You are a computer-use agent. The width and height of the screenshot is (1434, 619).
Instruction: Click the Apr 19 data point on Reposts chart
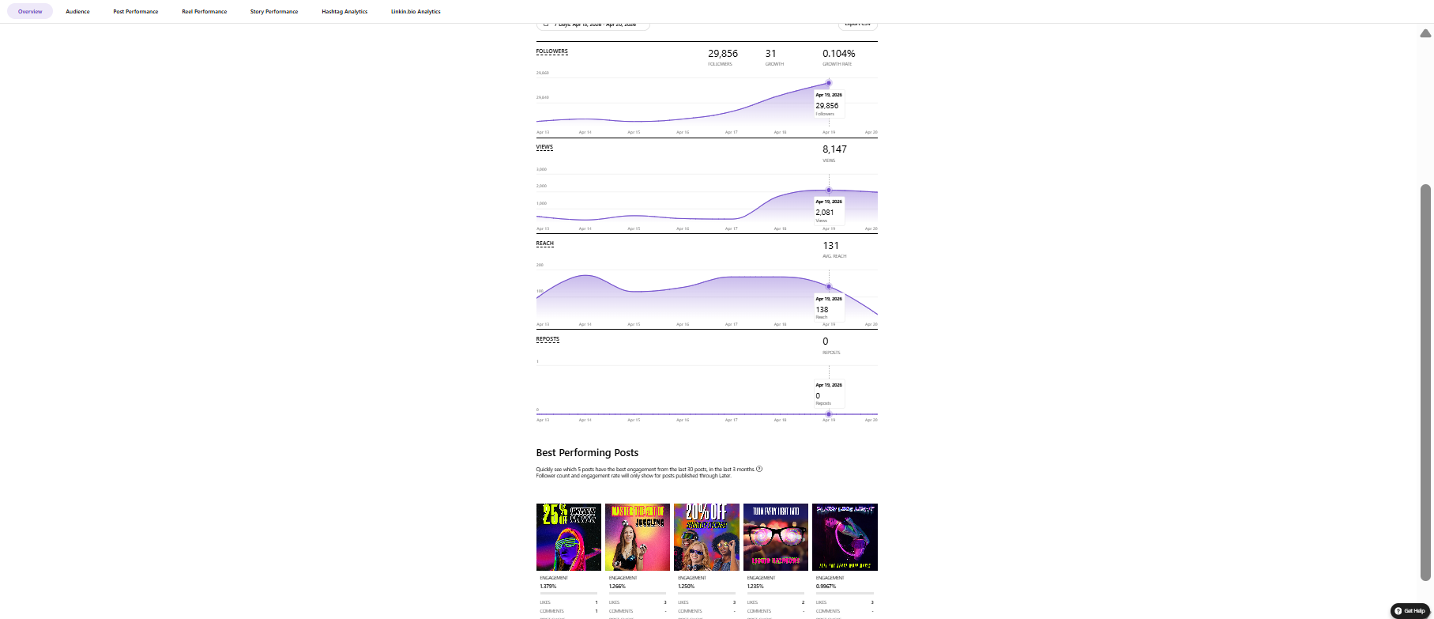829,414
